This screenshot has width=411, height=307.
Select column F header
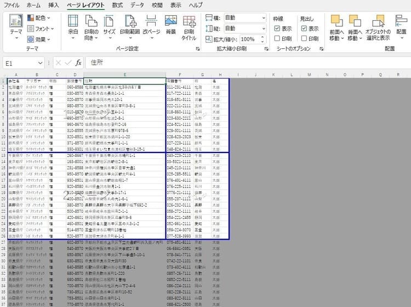(180, 75)
